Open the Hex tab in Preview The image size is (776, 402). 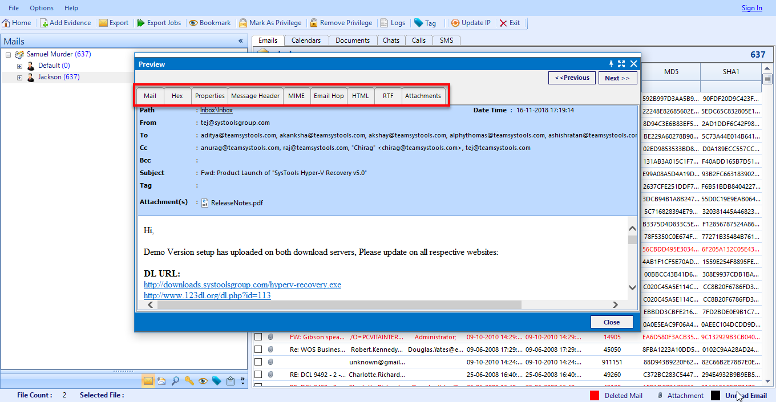pos(177,96)
